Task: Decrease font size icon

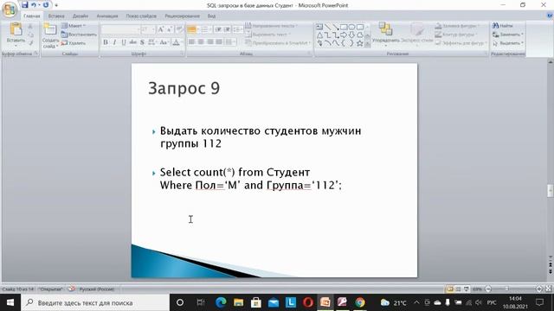Action: pos(170,29)
